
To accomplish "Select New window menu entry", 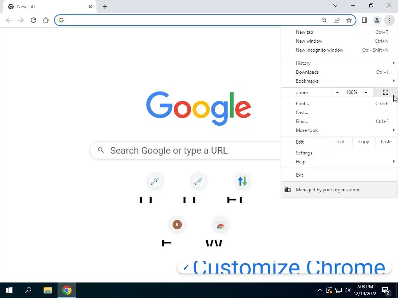I will (339, 41).
